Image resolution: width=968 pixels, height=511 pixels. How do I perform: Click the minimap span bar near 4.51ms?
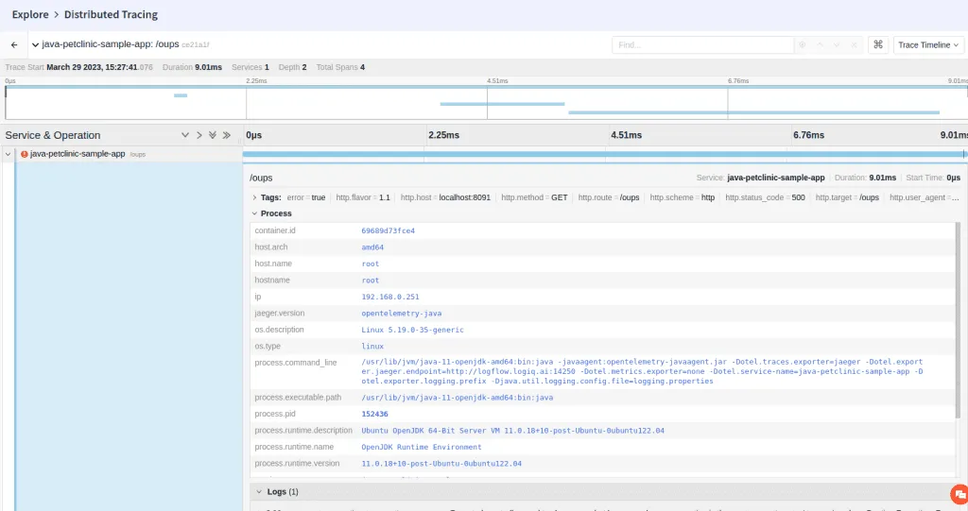pyautogui.click(x=501, y=104)
